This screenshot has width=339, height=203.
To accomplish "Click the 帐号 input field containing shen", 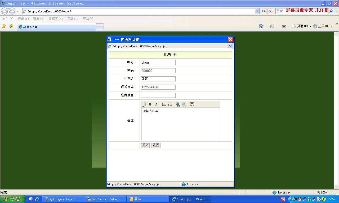I will 158,62.
